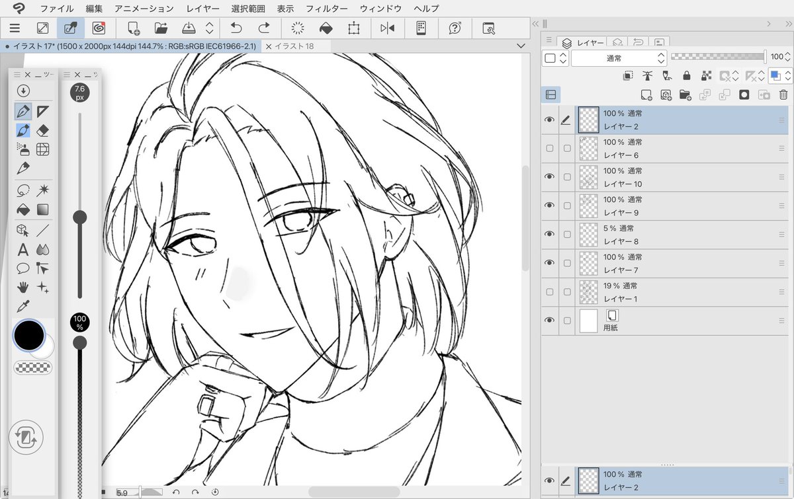Hide layer レイヤー 10 eye icon
Screen dimensions: 794x499
[x=549, y=176]
